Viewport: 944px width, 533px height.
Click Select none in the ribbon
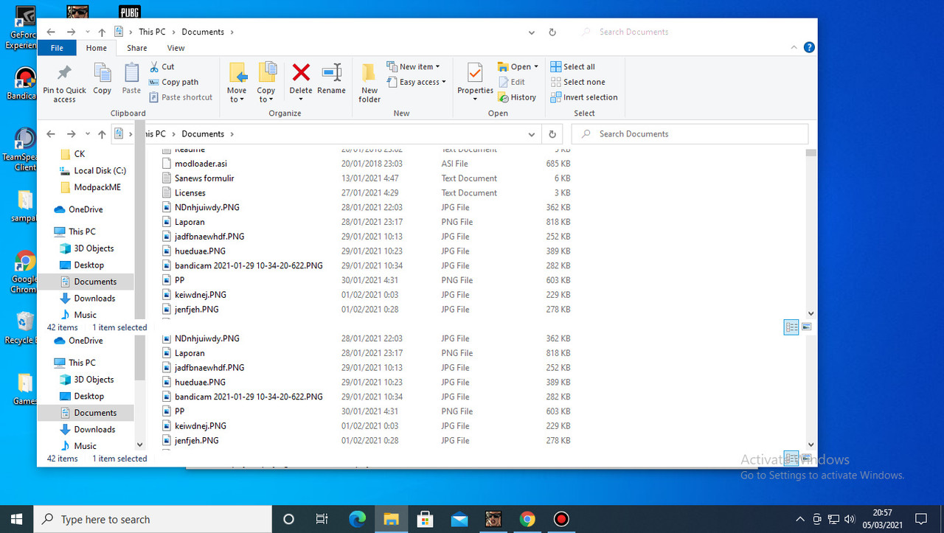point(578,82)
